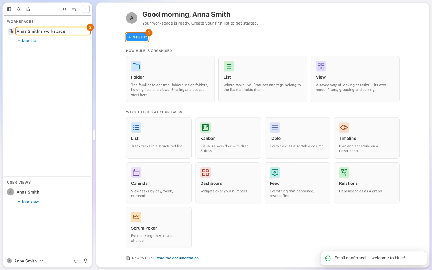
Task: Click the 'WAYS TO LOOK AT YOUR TASKS' heading
Action: [x=154, y=112]
